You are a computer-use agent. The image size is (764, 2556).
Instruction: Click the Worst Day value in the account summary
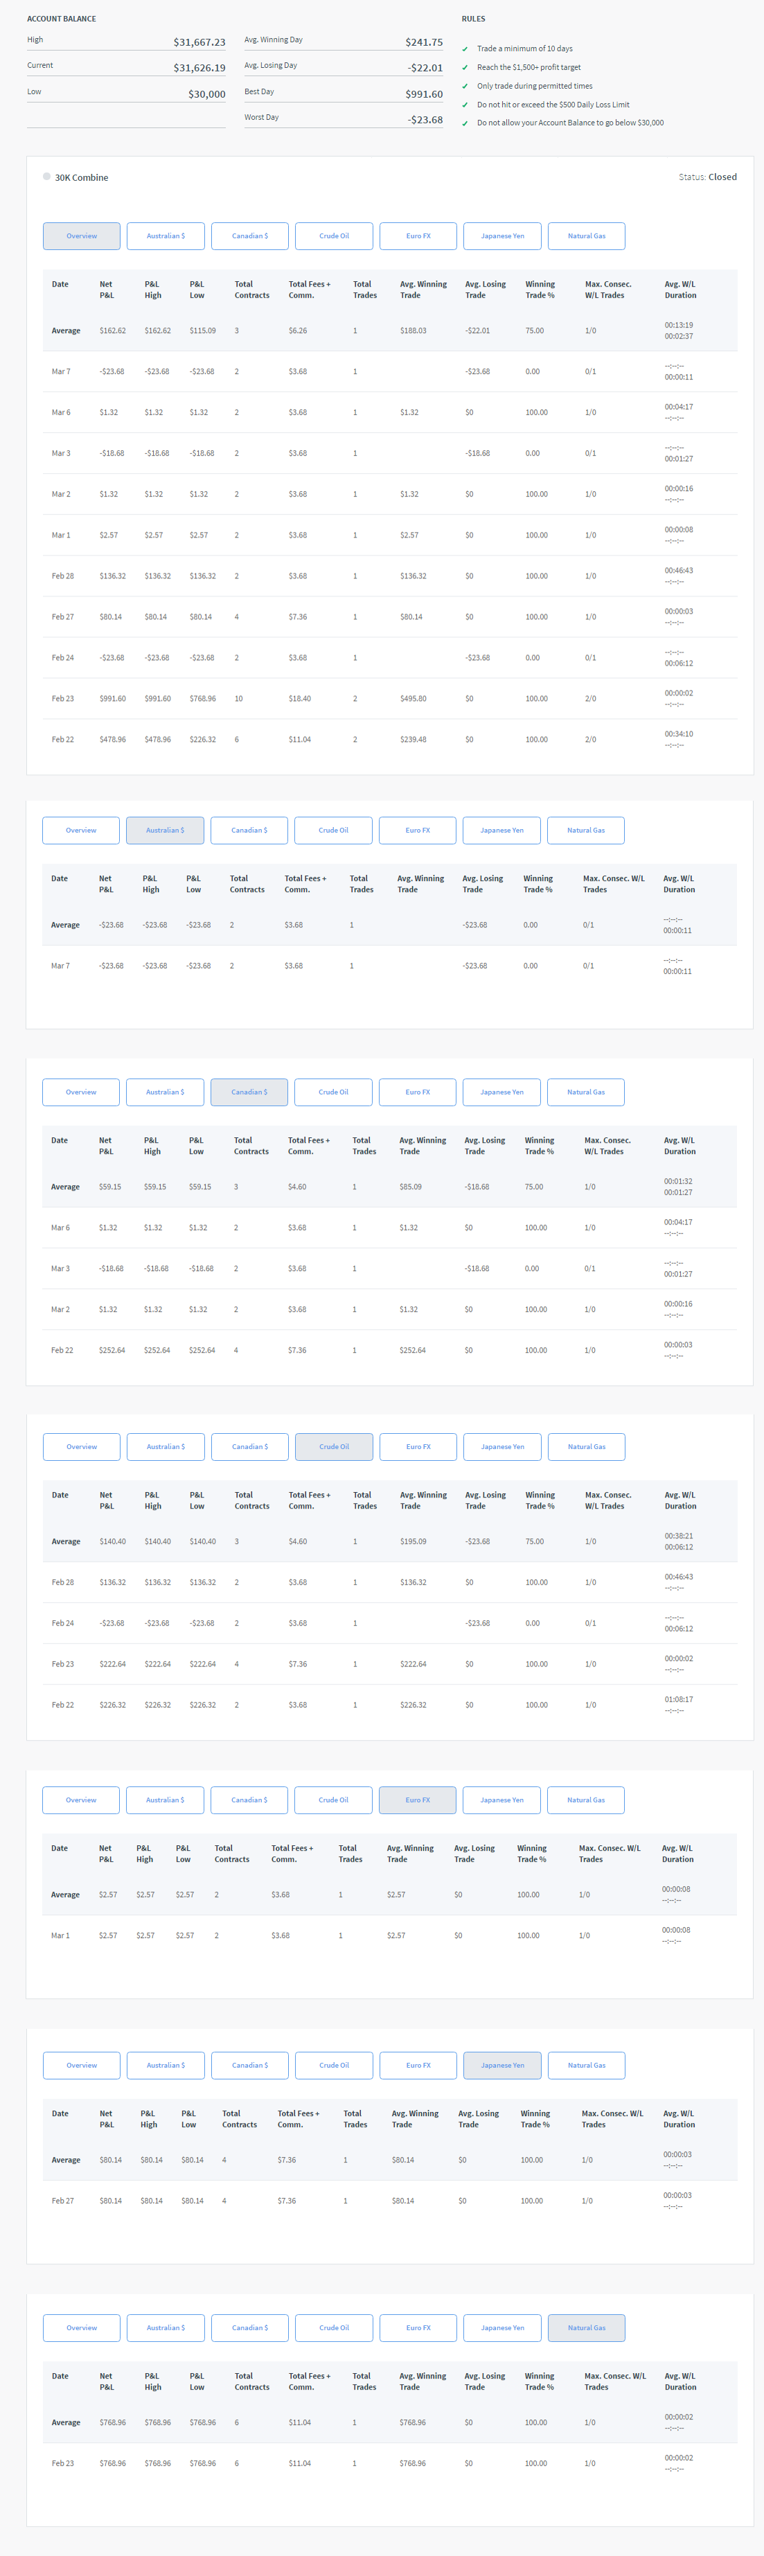(x=425, y=120)
